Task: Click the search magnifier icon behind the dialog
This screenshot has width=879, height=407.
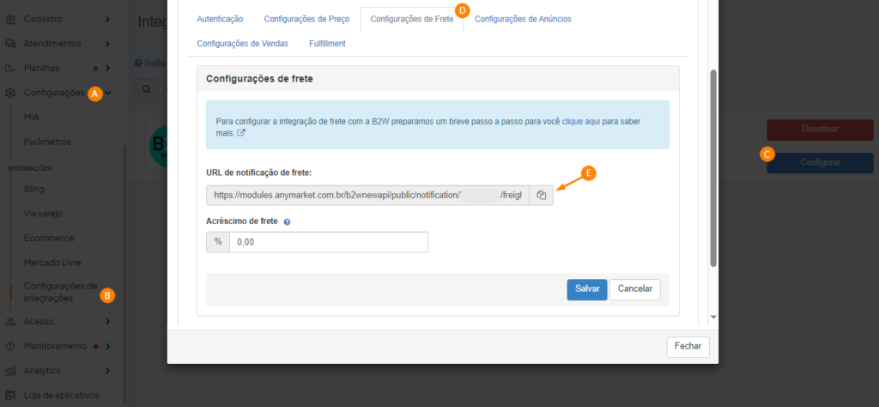Action: point(146,89)
